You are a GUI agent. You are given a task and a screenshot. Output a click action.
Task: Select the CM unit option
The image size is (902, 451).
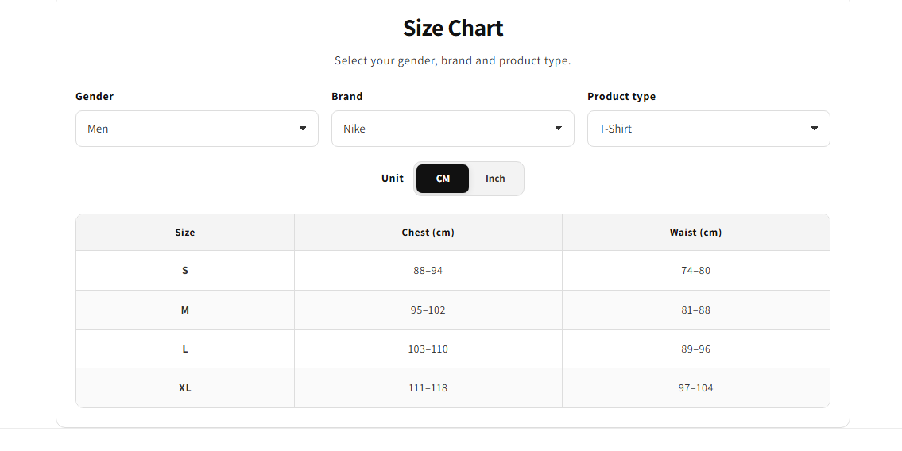[443, 179]
